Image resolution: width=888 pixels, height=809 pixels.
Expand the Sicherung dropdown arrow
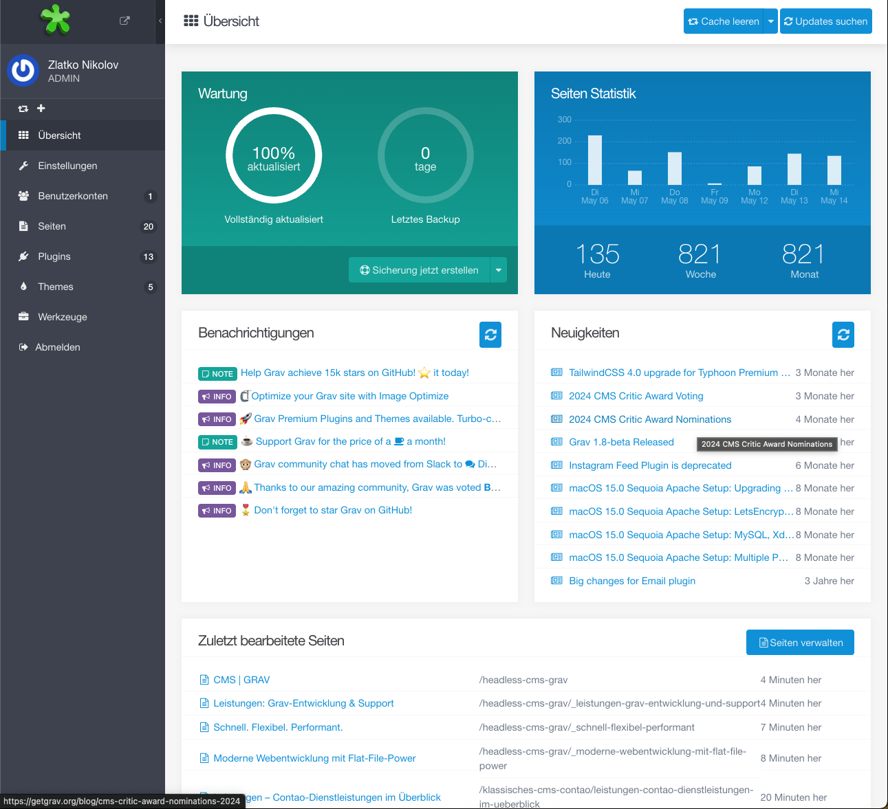tap(499, 270)
